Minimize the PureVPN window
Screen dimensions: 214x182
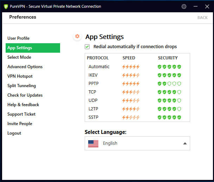pyautogui.click(x=195, y=6)
